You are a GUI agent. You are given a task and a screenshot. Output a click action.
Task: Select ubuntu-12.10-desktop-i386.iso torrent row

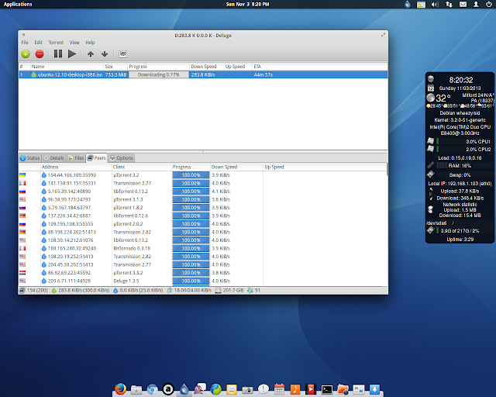tap(203, 74)
